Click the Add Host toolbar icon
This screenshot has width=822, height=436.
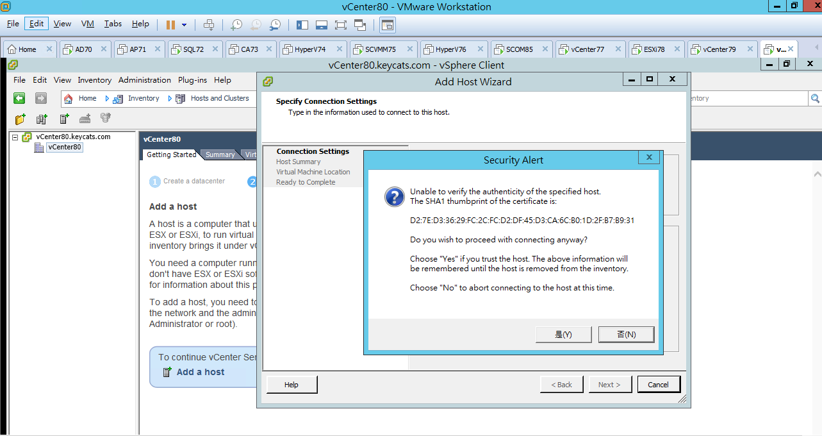click(64, 119)
